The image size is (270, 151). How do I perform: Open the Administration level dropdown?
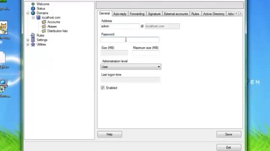(x=131, y=67)
